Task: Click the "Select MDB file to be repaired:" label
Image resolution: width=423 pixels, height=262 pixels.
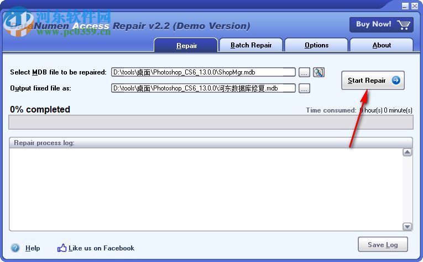Action: coord(58,72)
